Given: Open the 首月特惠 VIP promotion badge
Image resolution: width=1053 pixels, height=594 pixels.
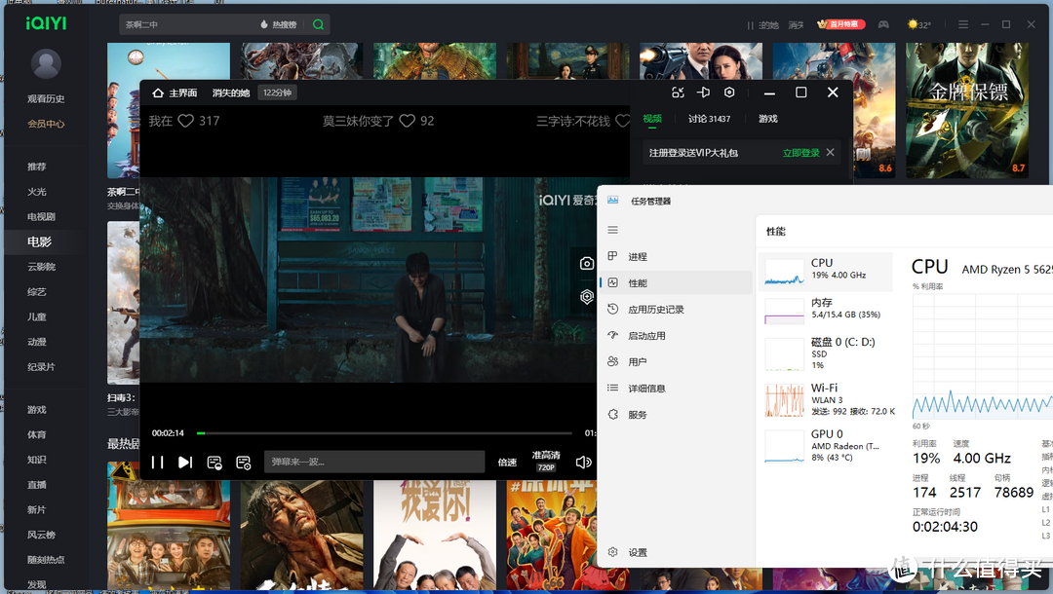Looking at the screenshot, I should (840, 24).
